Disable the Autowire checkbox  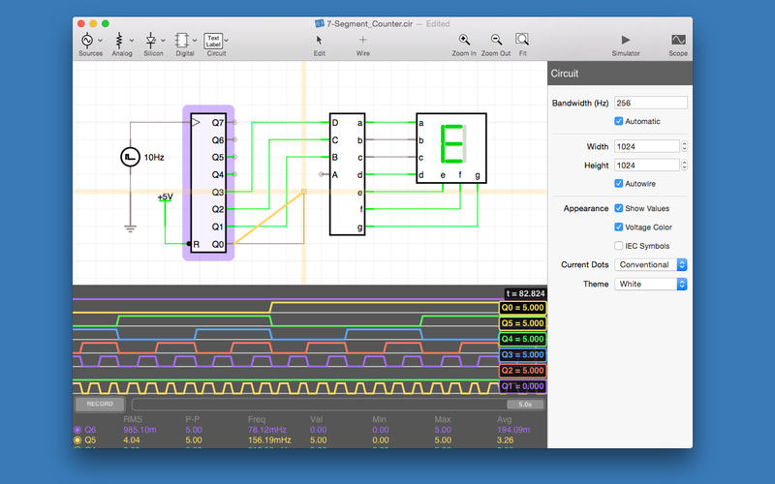point(619,183)
